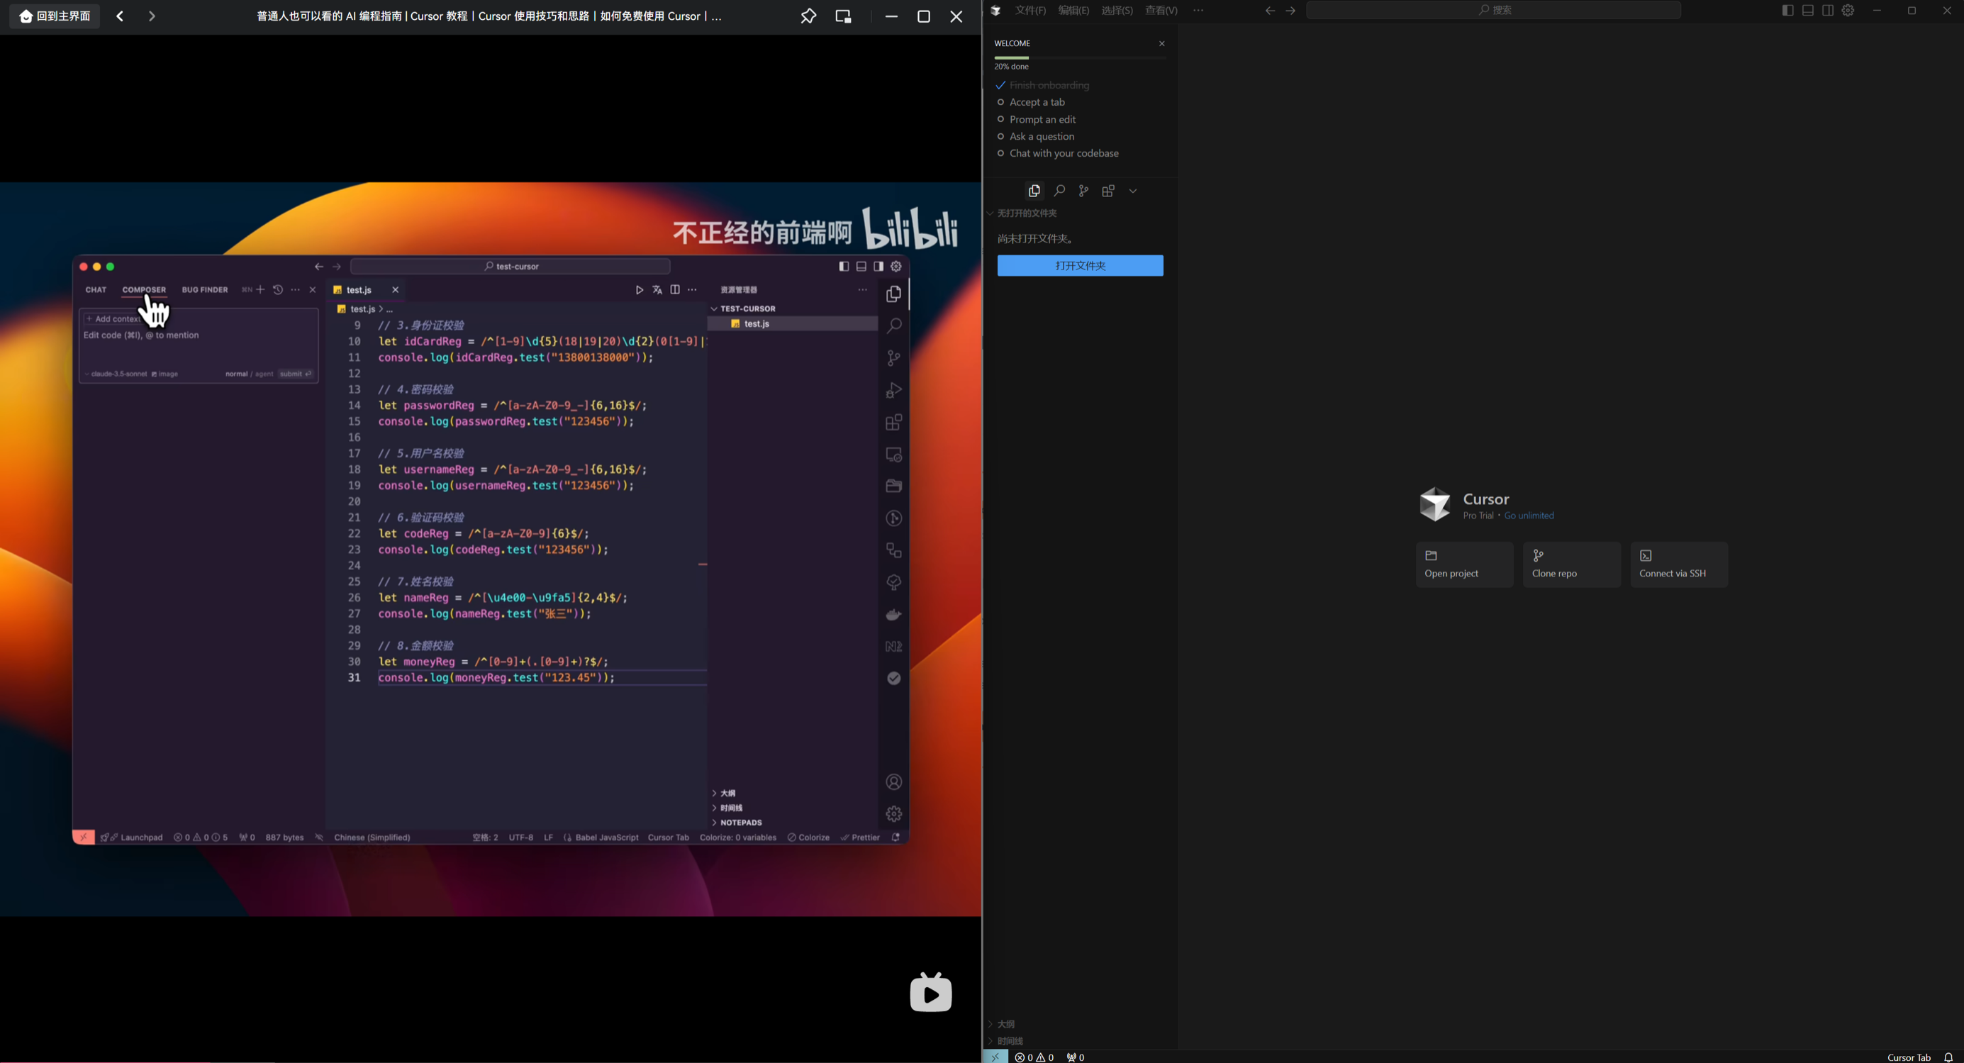This screenshot has height=1063, width=1964.
Task: Expand the additional views chevron dropdown
Action: click(x=1133, y=191)
